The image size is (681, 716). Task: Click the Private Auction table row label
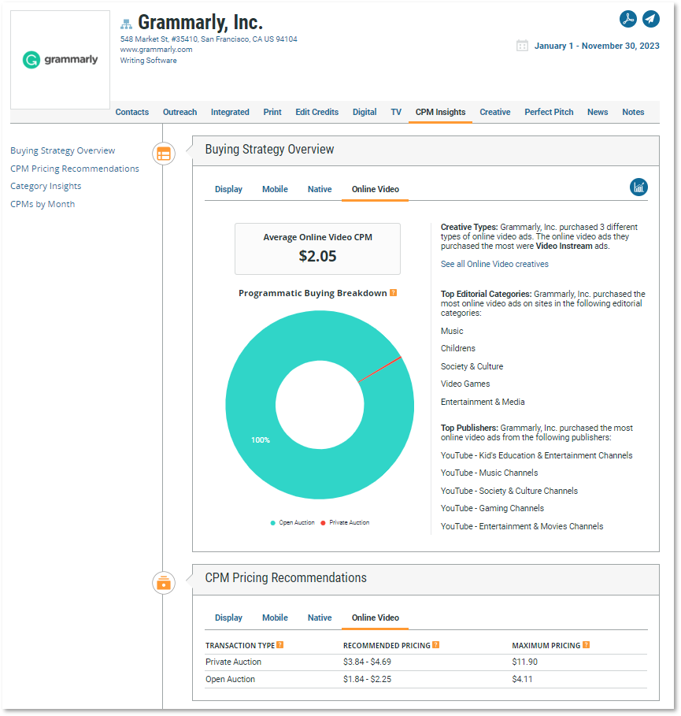pyautogui.click(x=233, y=662)
